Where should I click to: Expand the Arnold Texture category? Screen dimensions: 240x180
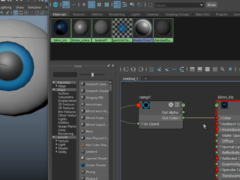(56, 141)
